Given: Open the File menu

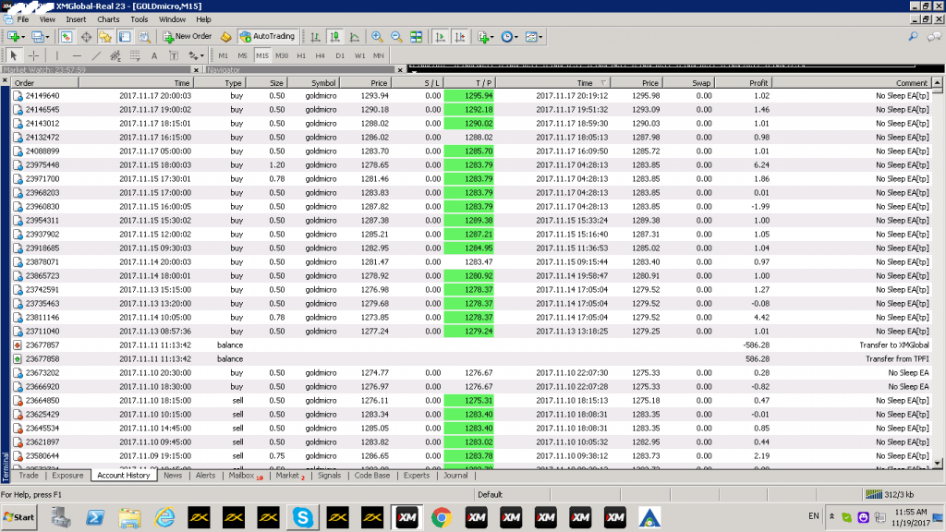Looking at the screenshot, I should (23, 19).
